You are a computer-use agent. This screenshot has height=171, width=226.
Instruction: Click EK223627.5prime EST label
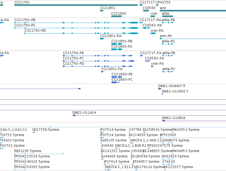[178, 167]
